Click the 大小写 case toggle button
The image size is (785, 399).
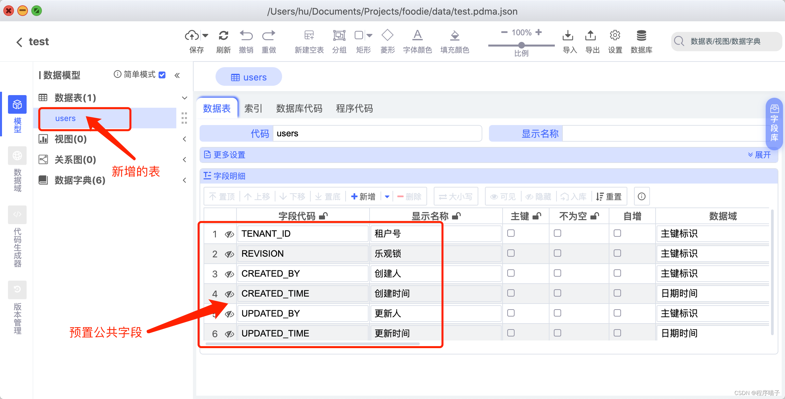(456, 197)
